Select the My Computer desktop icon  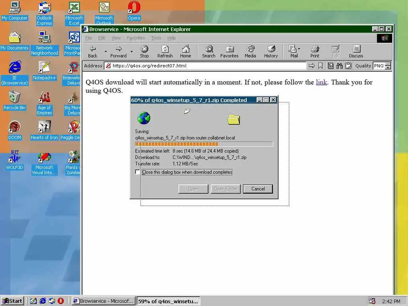[x=15, y=11]
